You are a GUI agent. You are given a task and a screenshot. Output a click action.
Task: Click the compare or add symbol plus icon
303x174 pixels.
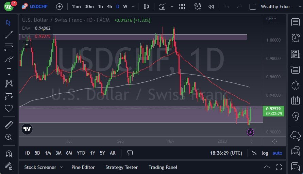point(59,6)
